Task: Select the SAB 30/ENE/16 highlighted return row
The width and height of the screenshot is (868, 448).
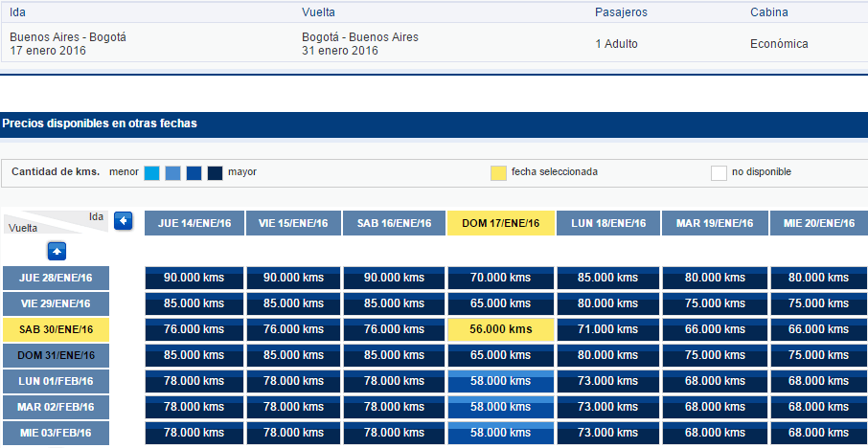Action: pos(56,329)
